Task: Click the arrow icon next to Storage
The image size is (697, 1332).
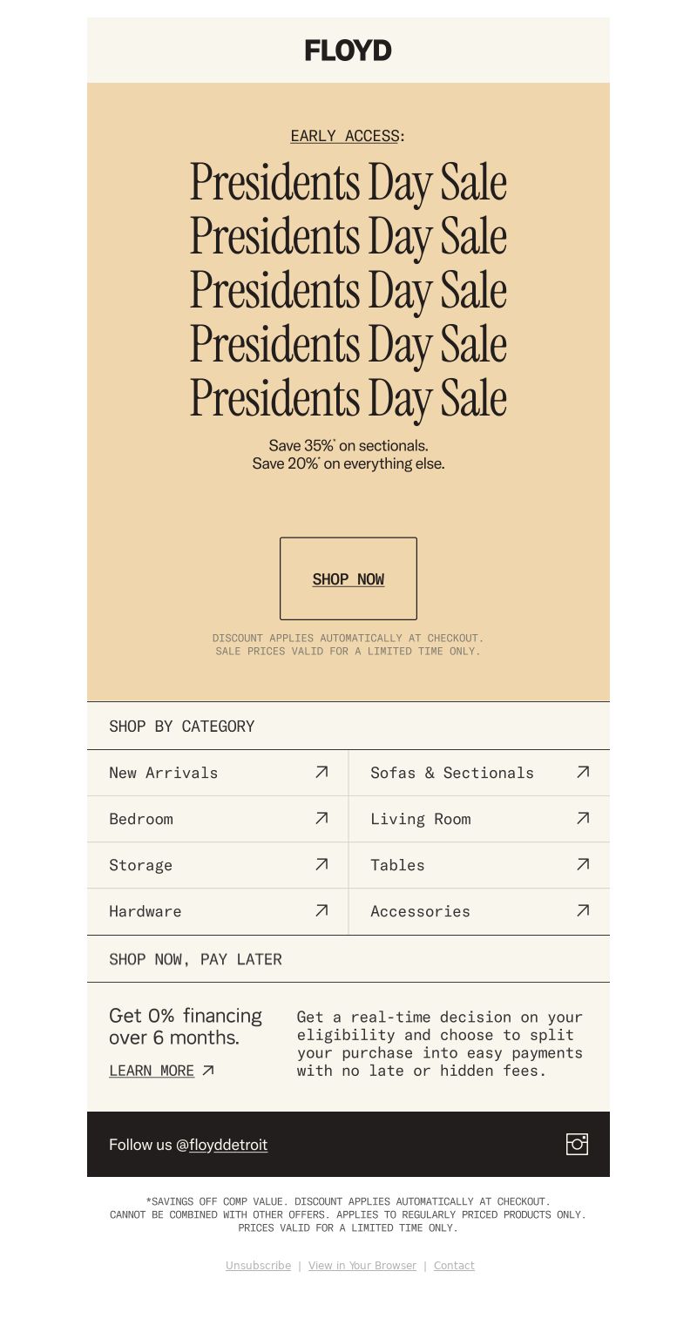Action: (321, 864)
